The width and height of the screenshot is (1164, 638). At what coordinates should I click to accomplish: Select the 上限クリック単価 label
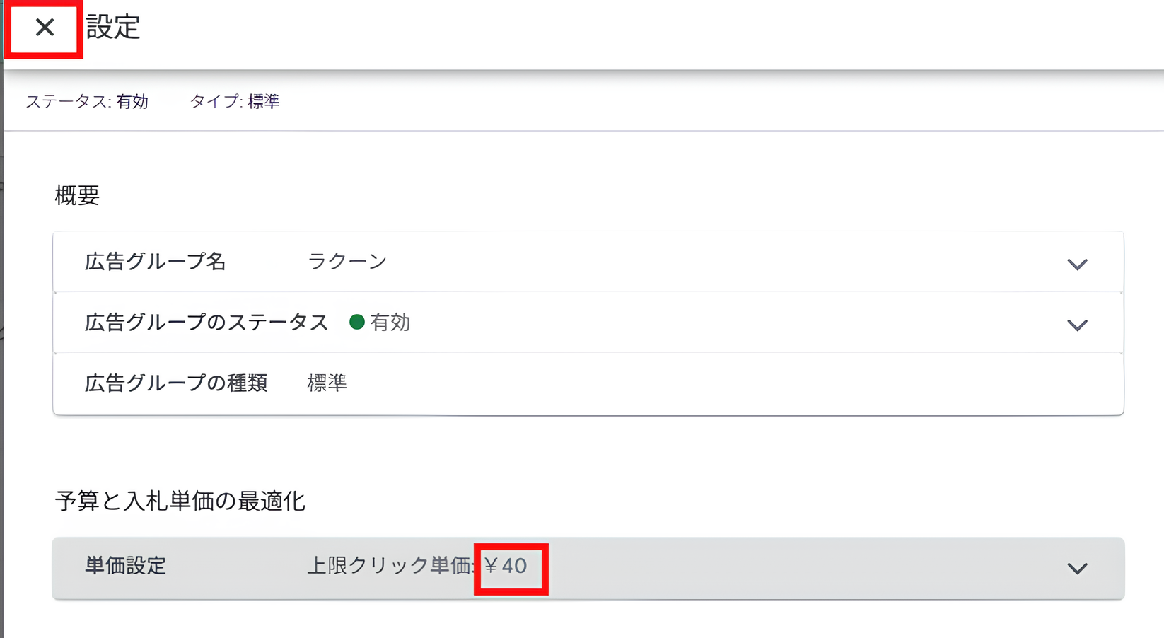tap(390, 566)
